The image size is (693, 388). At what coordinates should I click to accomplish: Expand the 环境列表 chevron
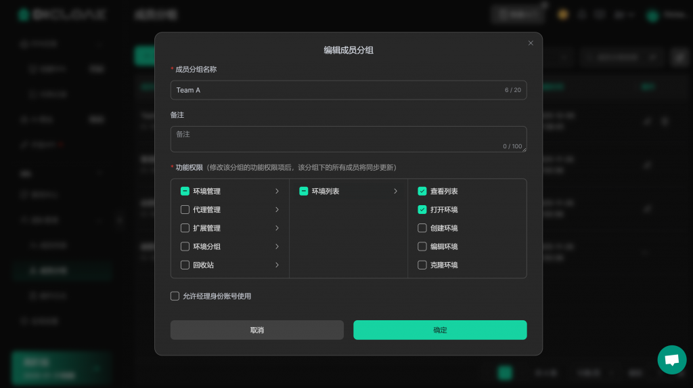395,192
